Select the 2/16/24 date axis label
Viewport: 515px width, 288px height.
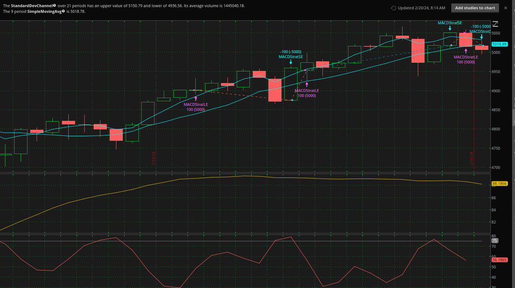[471, 159]
